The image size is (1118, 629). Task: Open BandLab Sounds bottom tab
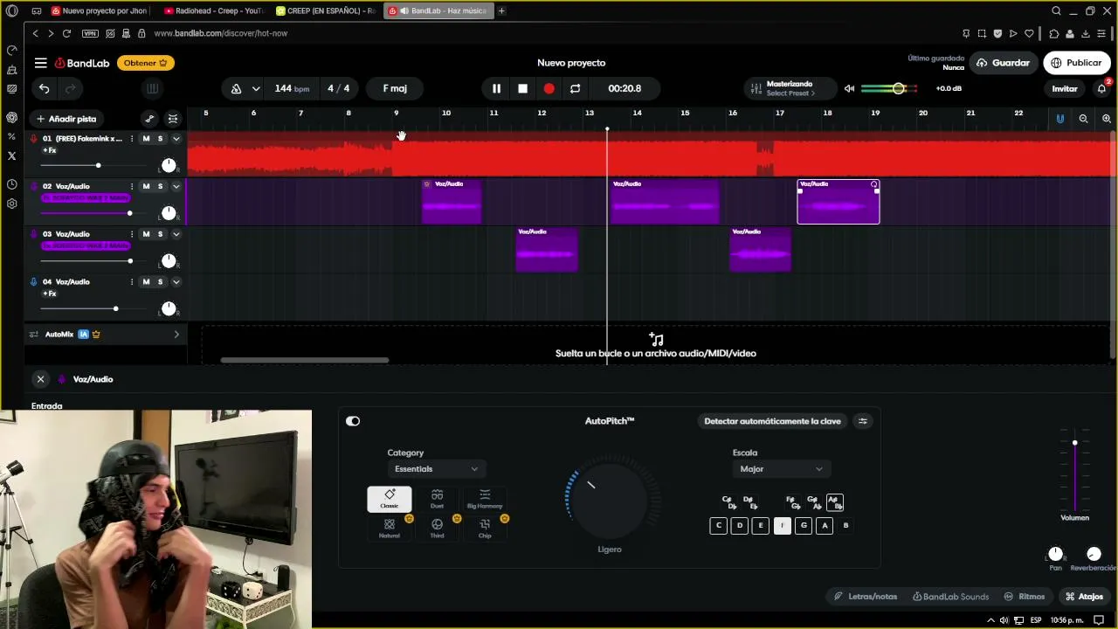[950, 597]
